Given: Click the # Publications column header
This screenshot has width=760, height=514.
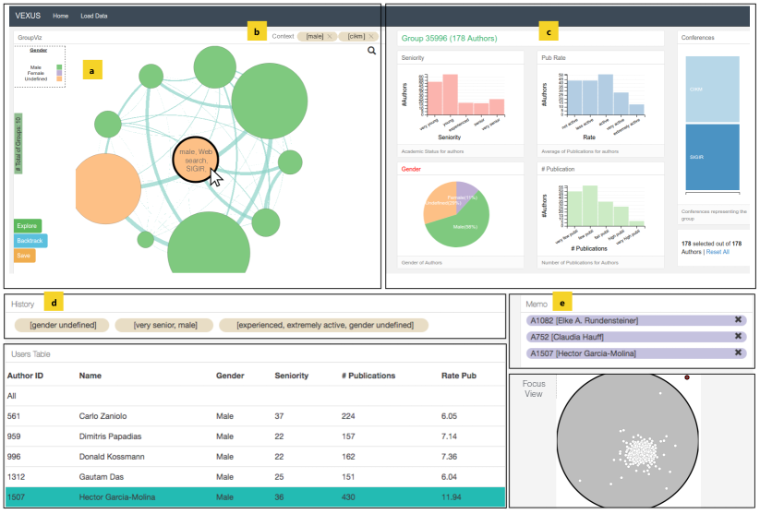Looking at the screenshot, I should click(x=368, y=376).
